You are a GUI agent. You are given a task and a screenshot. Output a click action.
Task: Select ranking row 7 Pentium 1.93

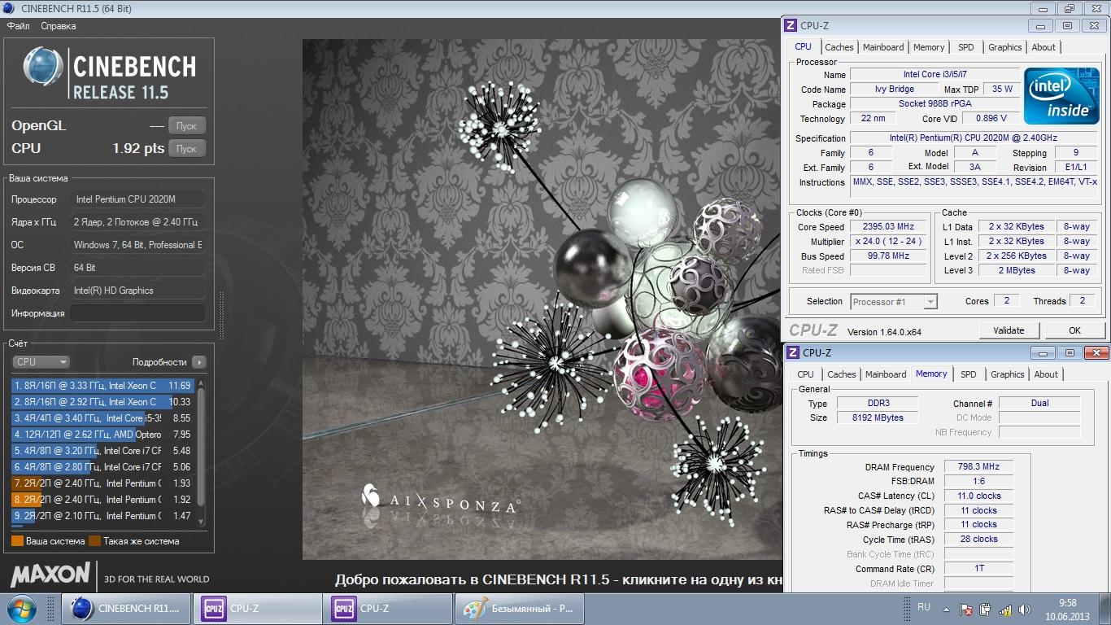tap(102, 483)
